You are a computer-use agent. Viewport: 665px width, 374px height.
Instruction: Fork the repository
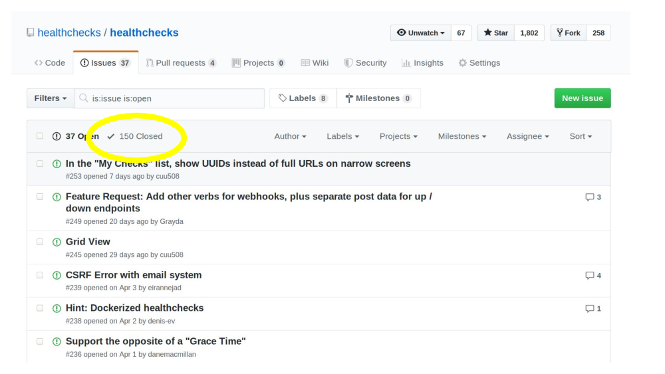[569, 33]
